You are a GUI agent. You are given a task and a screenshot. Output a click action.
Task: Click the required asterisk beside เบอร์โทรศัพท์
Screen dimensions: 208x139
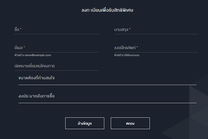point(137,47)
